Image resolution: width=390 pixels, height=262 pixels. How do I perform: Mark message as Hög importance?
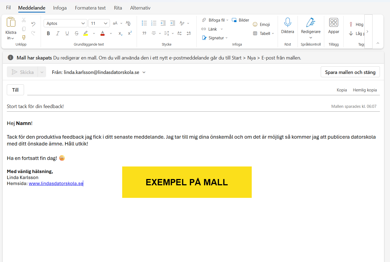click(356, 24)
